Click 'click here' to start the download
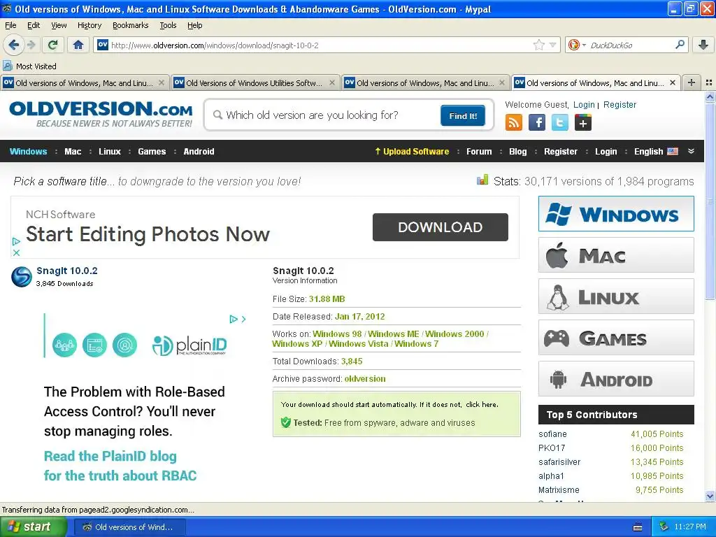Screen dimensions: 716x537 coord(482,405)
